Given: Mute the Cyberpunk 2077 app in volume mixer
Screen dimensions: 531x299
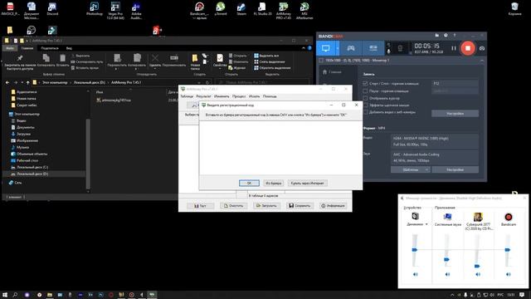Looking at the screenshot, I should [478, 274].
